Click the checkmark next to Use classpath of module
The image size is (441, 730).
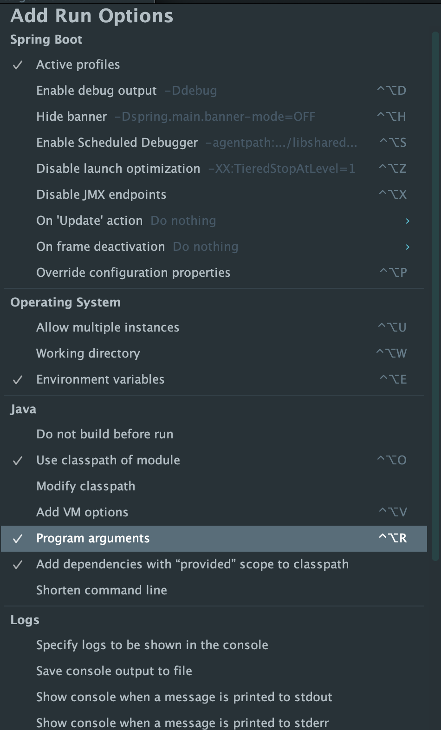[18, 461]
